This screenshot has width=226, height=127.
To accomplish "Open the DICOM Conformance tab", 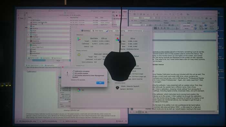I will (135, 31).
